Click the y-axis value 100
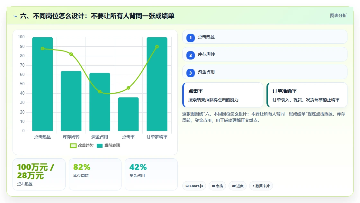 pos(21,37)
